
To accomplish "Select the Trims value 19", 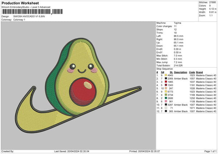I will pyautogui.click(x=175, y=33).
